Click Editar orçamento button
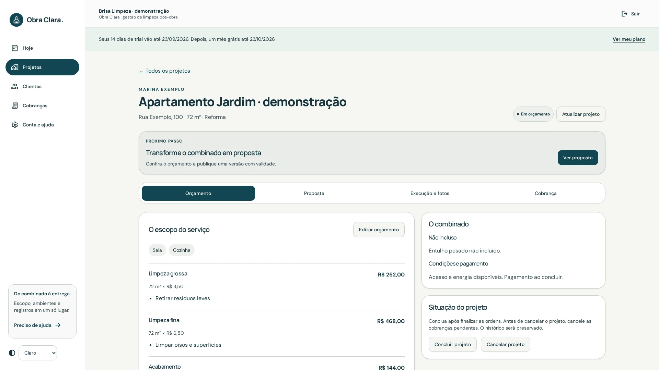This screenshot has height=370, width=659. [379, 230]
